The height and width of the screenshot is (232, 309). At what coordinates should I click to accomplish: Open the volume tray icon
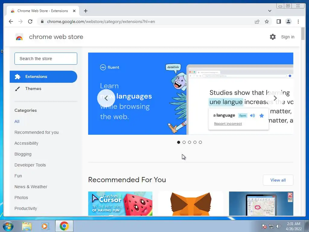pos(278,226)
